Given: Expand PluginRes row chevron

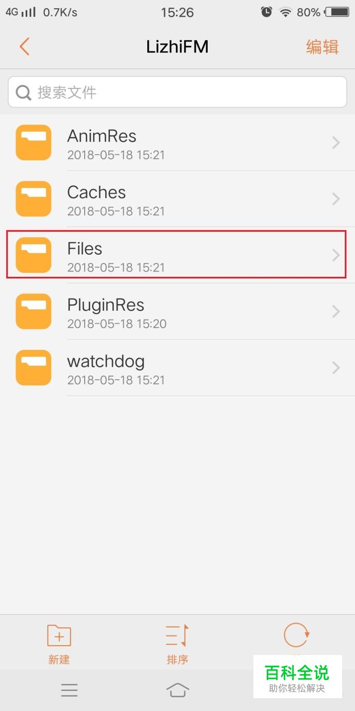Looking at the screenshot, I should (x=336, y=311).
